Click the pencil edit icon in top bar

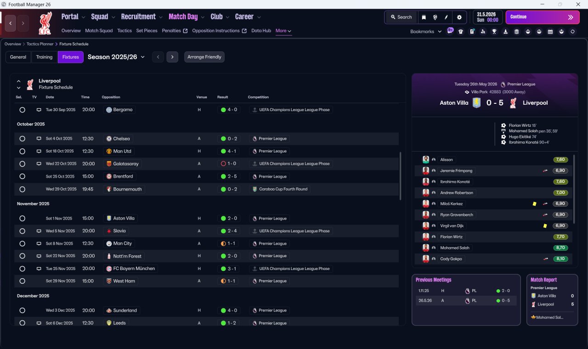point(446,17)
